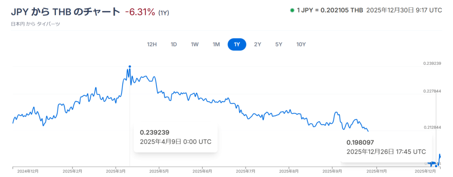The image size is (453, 177).
Task: Click the peak data point marker
Action: [x=130, y=66]
